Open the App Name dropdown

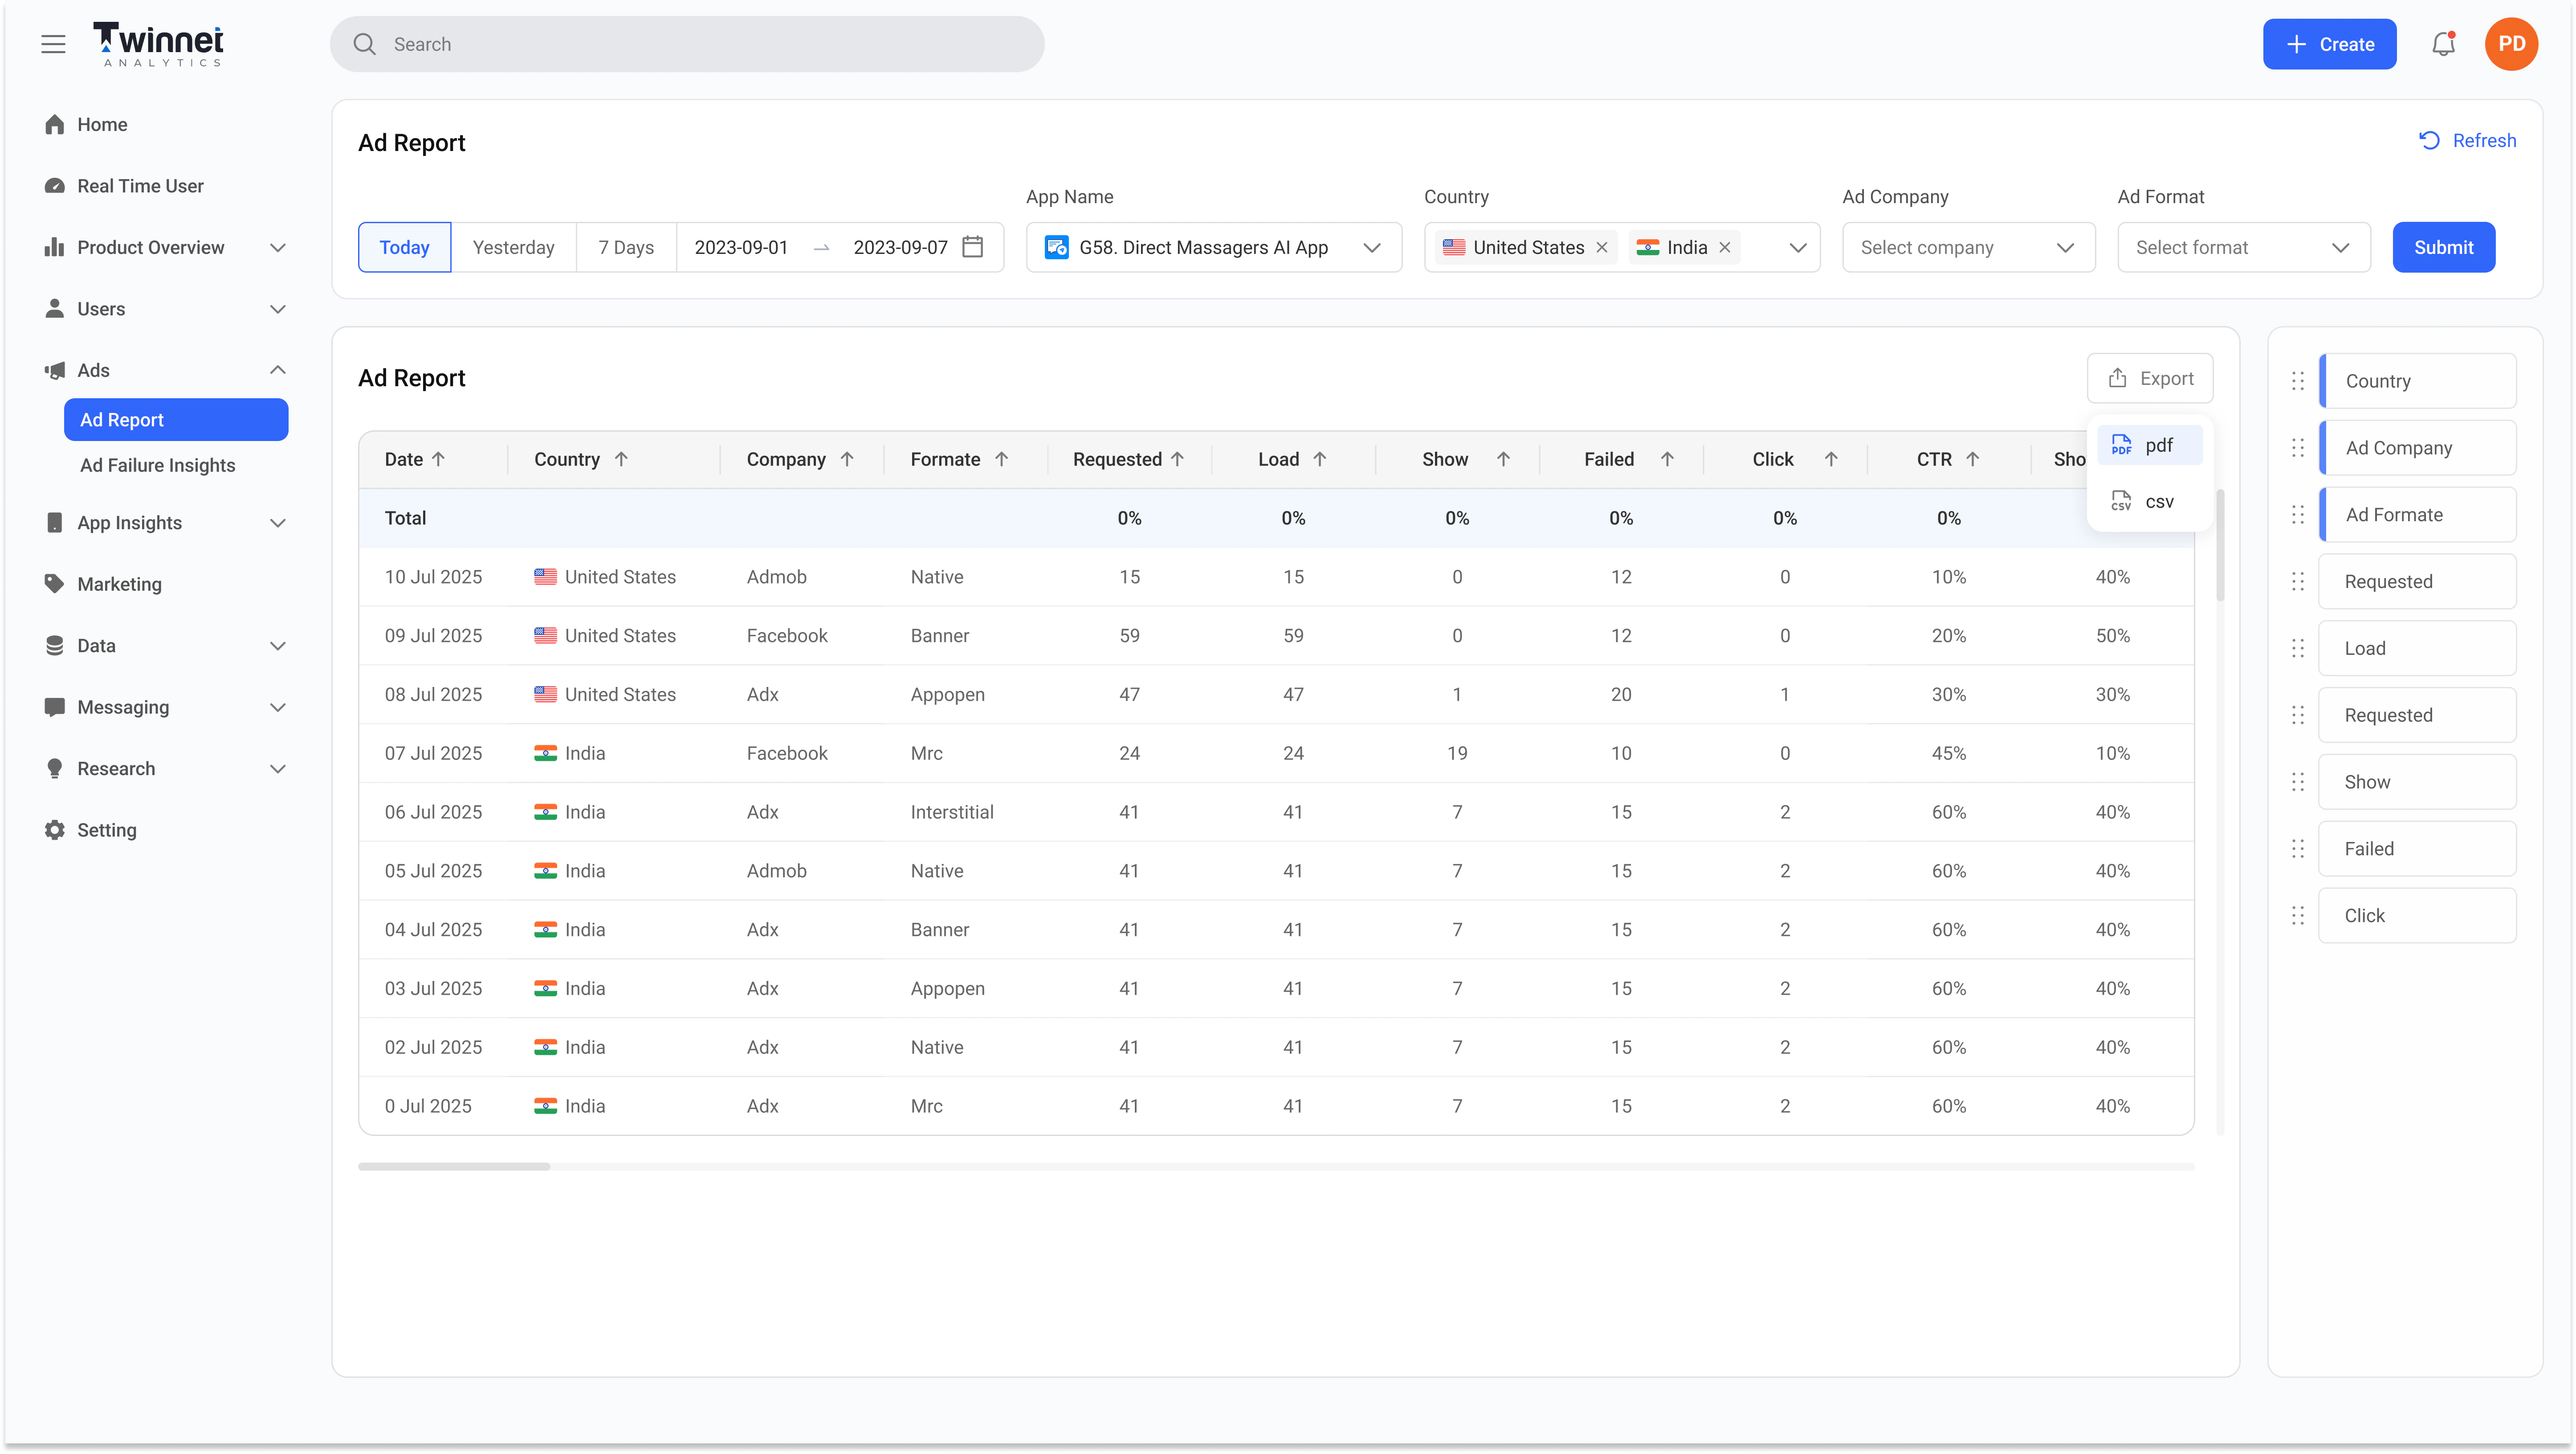tap(1213, 247)
